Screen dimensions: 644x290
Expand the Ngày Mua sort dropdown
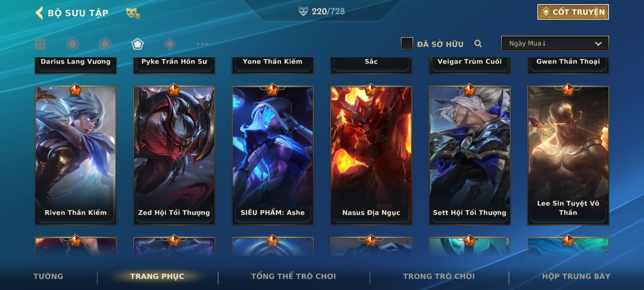[555, 43]
